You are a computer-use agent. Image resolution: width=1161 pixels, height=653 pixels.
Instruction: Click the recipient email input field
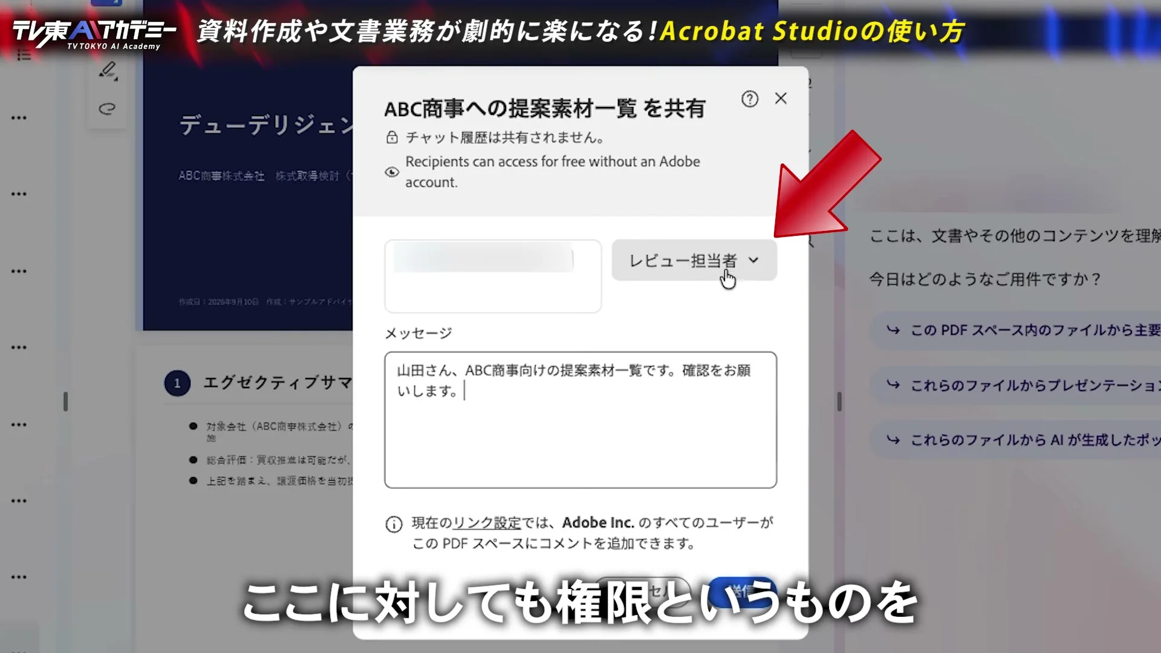(x=493, y=276)
